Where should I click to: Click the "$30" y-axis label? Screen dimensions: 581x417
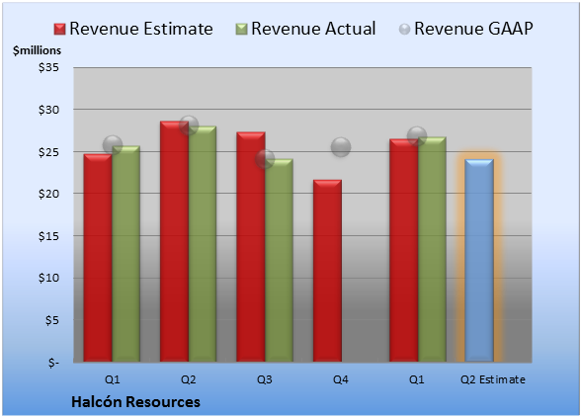[48, 110]
